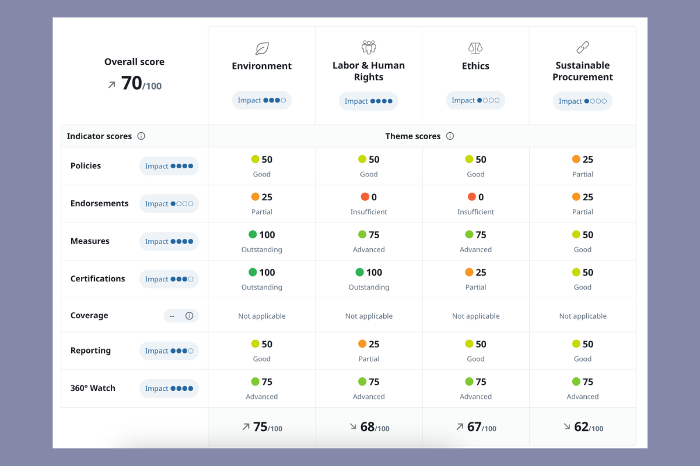Click the Measures Sustainable Procurement 50 Good cell
700x466 pixels.
583,241
